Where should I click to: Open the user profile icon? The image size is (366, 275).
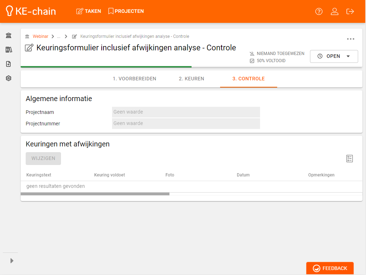[335, 11]
